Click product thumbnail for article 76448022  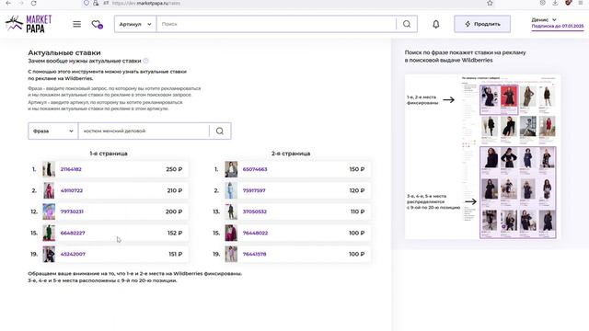click(231, 233)
